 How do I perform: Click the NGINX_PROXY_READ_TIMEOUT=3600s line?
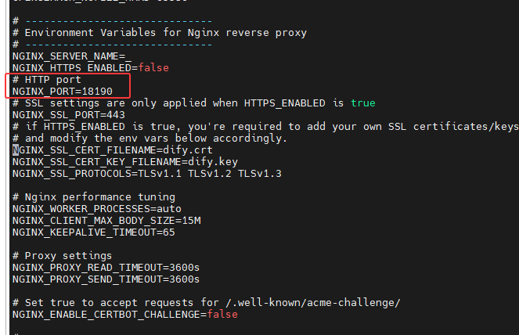[106, 267]
